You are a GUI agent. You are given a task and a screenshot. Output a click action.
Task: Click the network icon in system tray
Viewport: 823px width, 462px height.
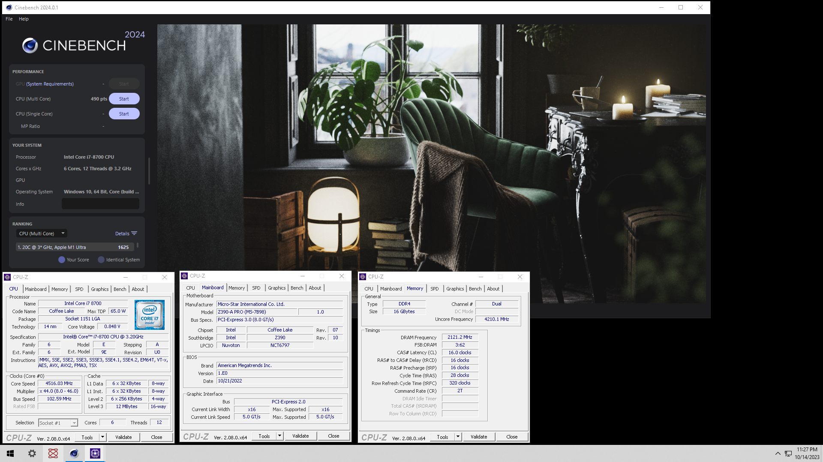[788, 453]
